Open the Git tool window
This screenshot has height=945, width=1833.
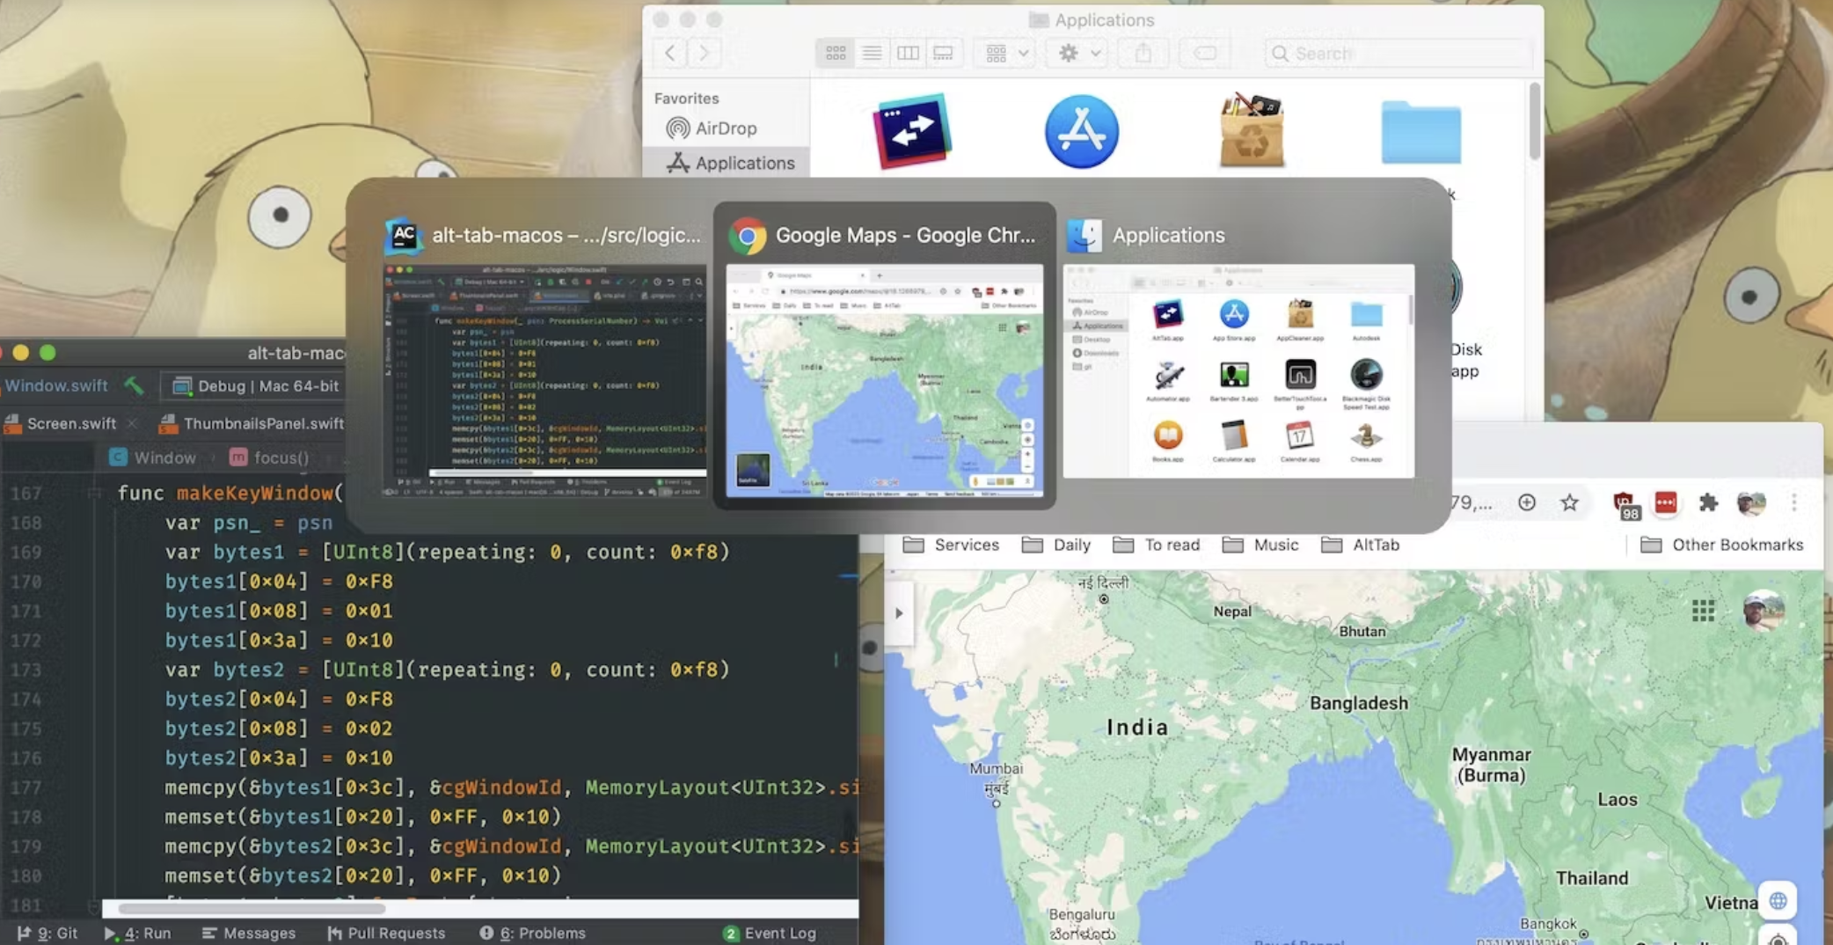[48, 933]
